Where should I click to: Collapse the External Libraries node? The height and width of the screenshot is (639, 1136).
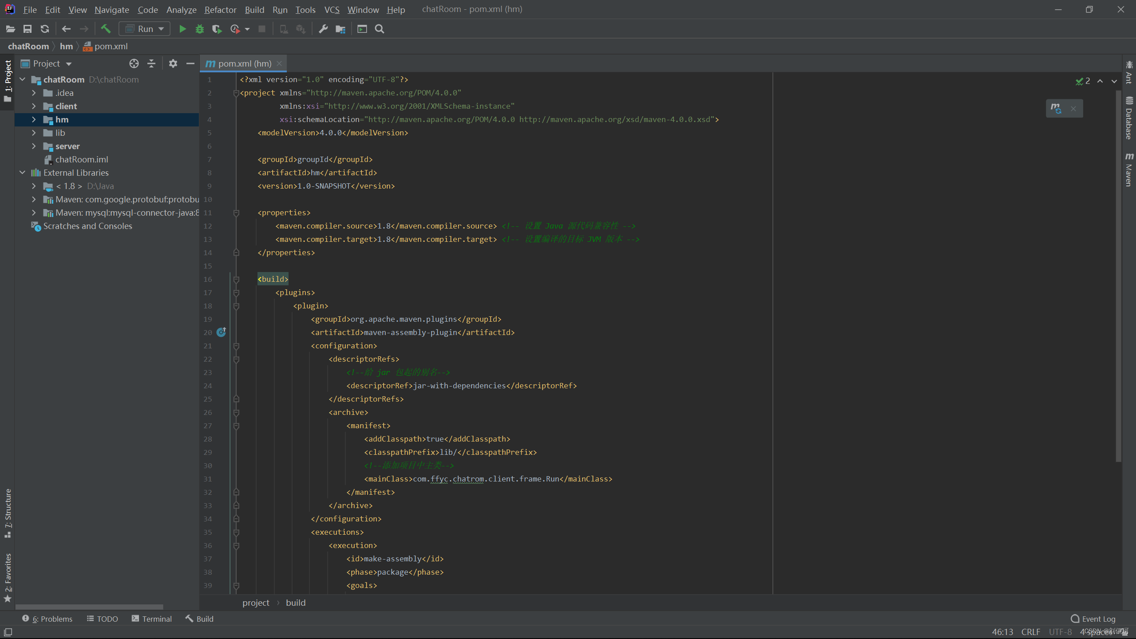click(x=23, y=173)
